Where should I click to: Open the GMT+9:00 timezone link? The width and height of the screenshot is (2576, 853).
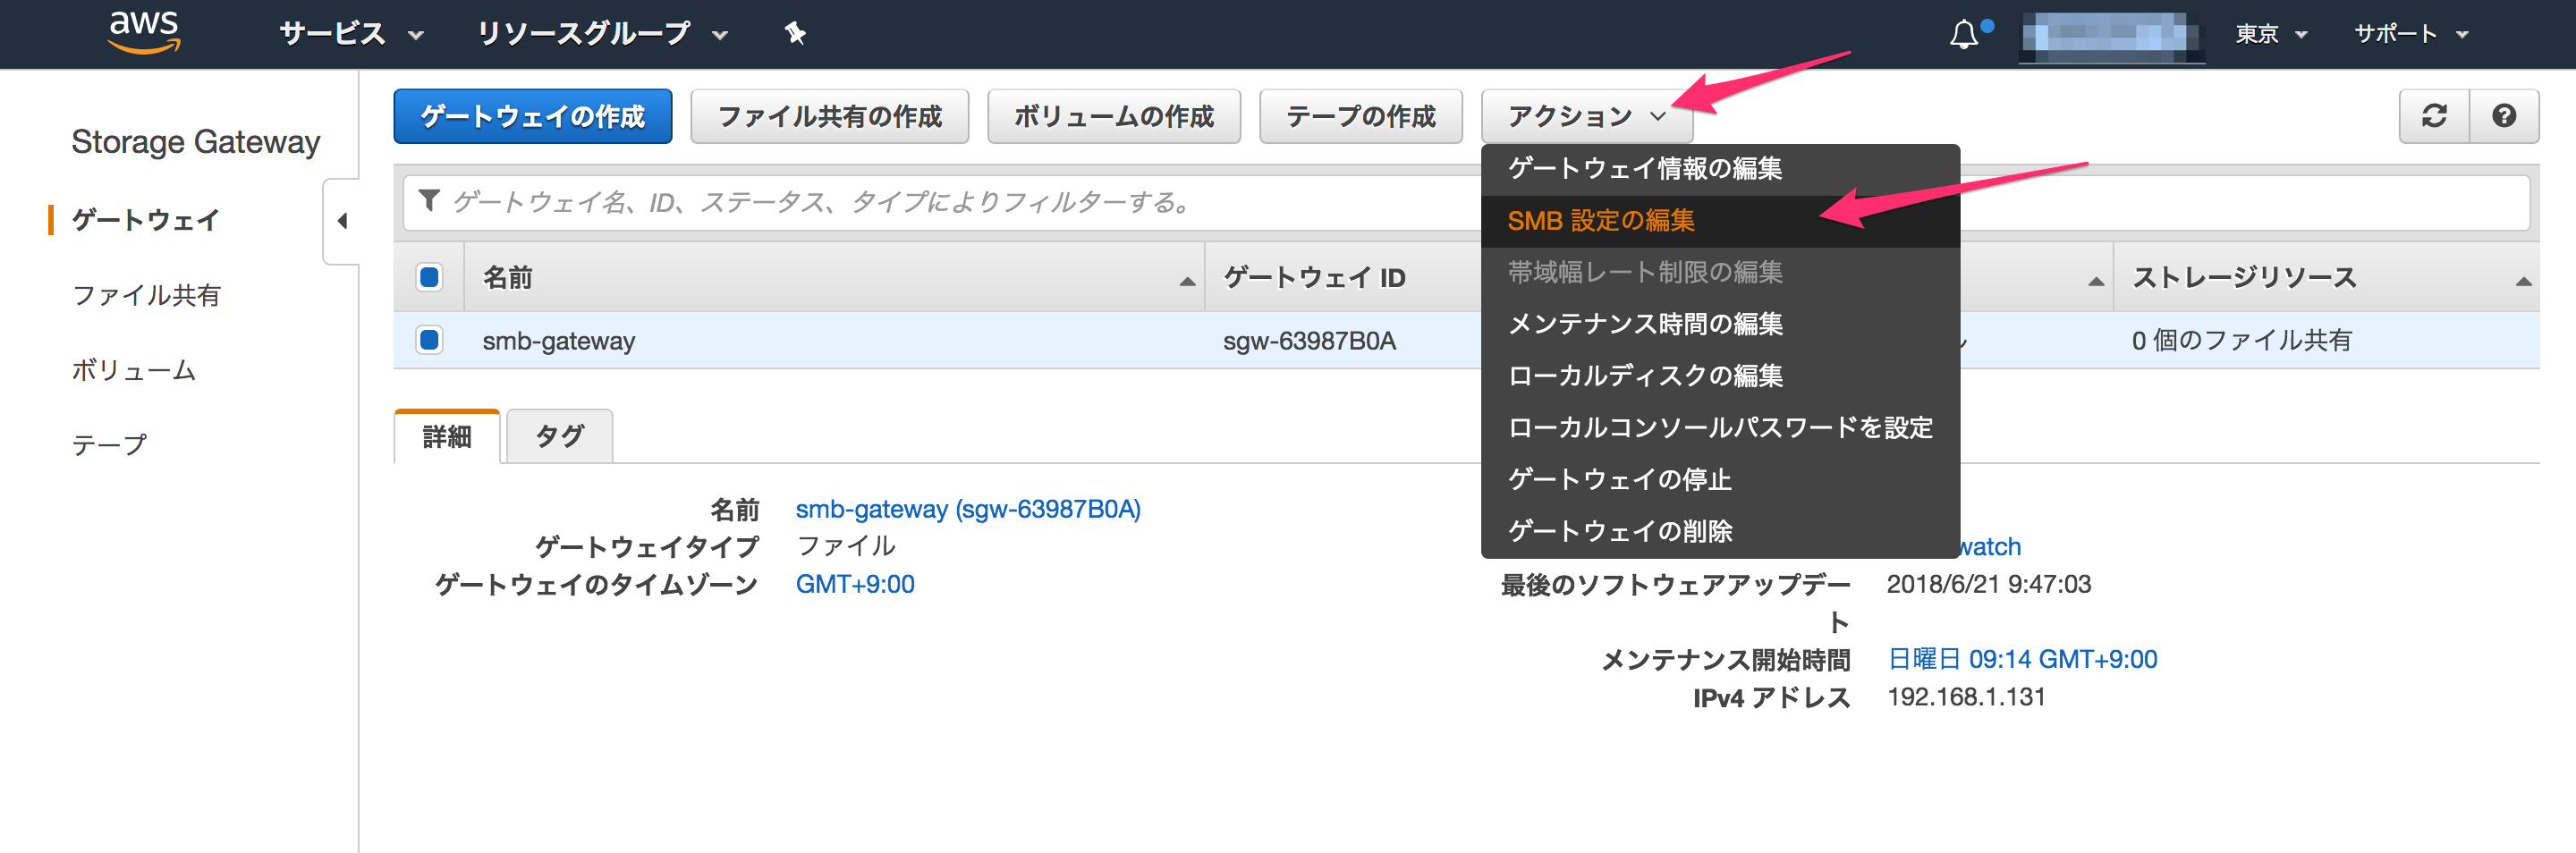[854, 583]
